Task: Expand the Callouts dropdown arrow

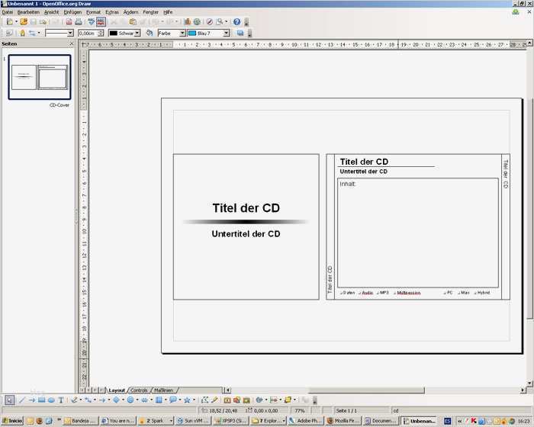Action: click(179, 400)
